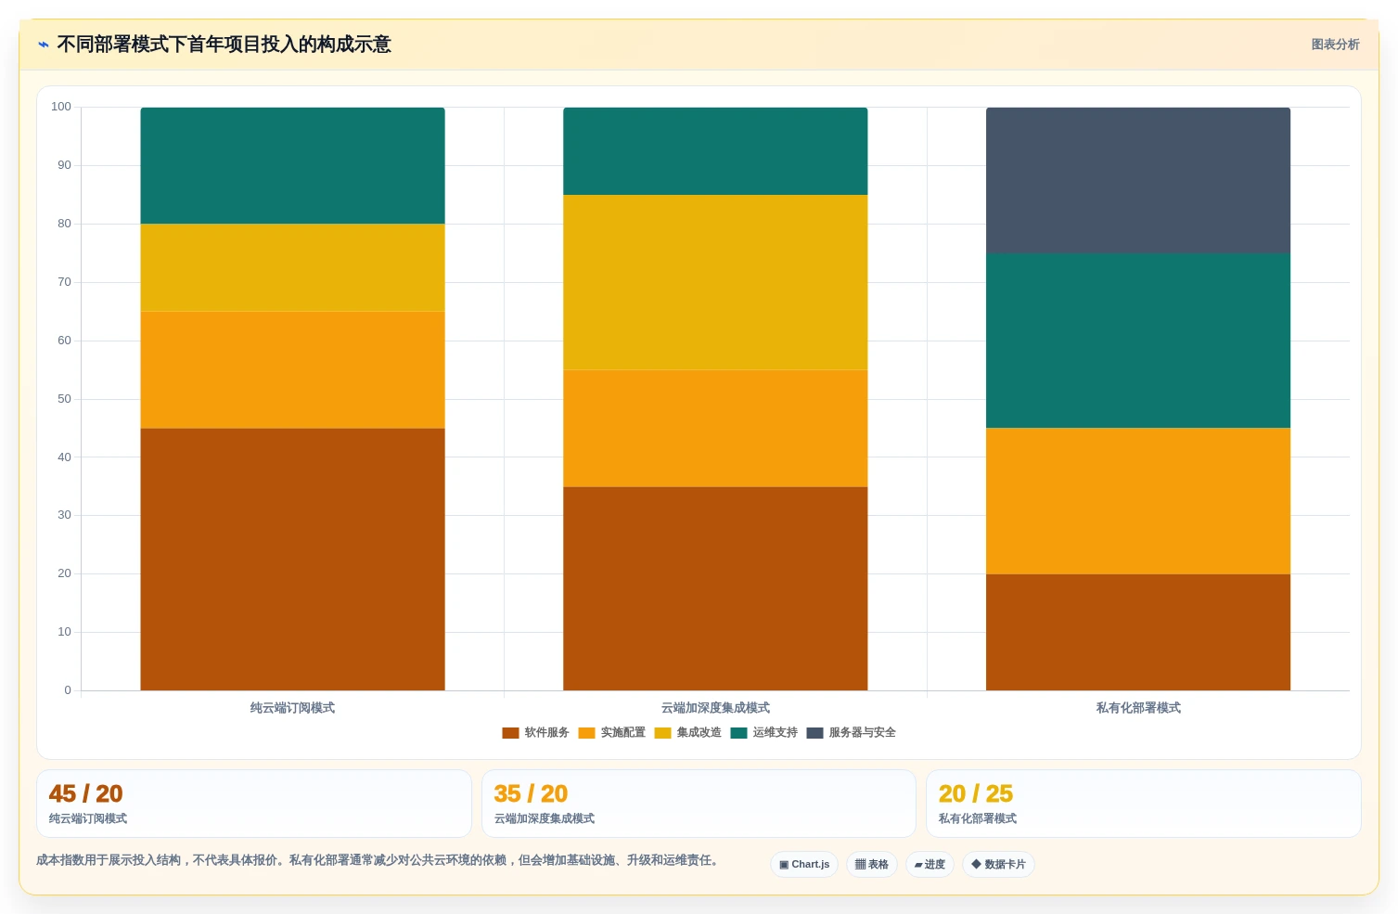Click the lightning icon beside the chart title
This screenshot has height=914, width=1398.
coord(44,45)
